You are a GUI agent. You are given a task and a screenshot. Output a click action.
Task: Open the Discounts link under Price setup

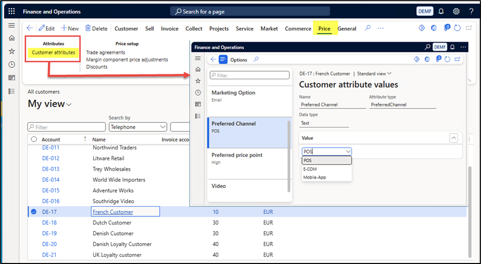(97, 67)
